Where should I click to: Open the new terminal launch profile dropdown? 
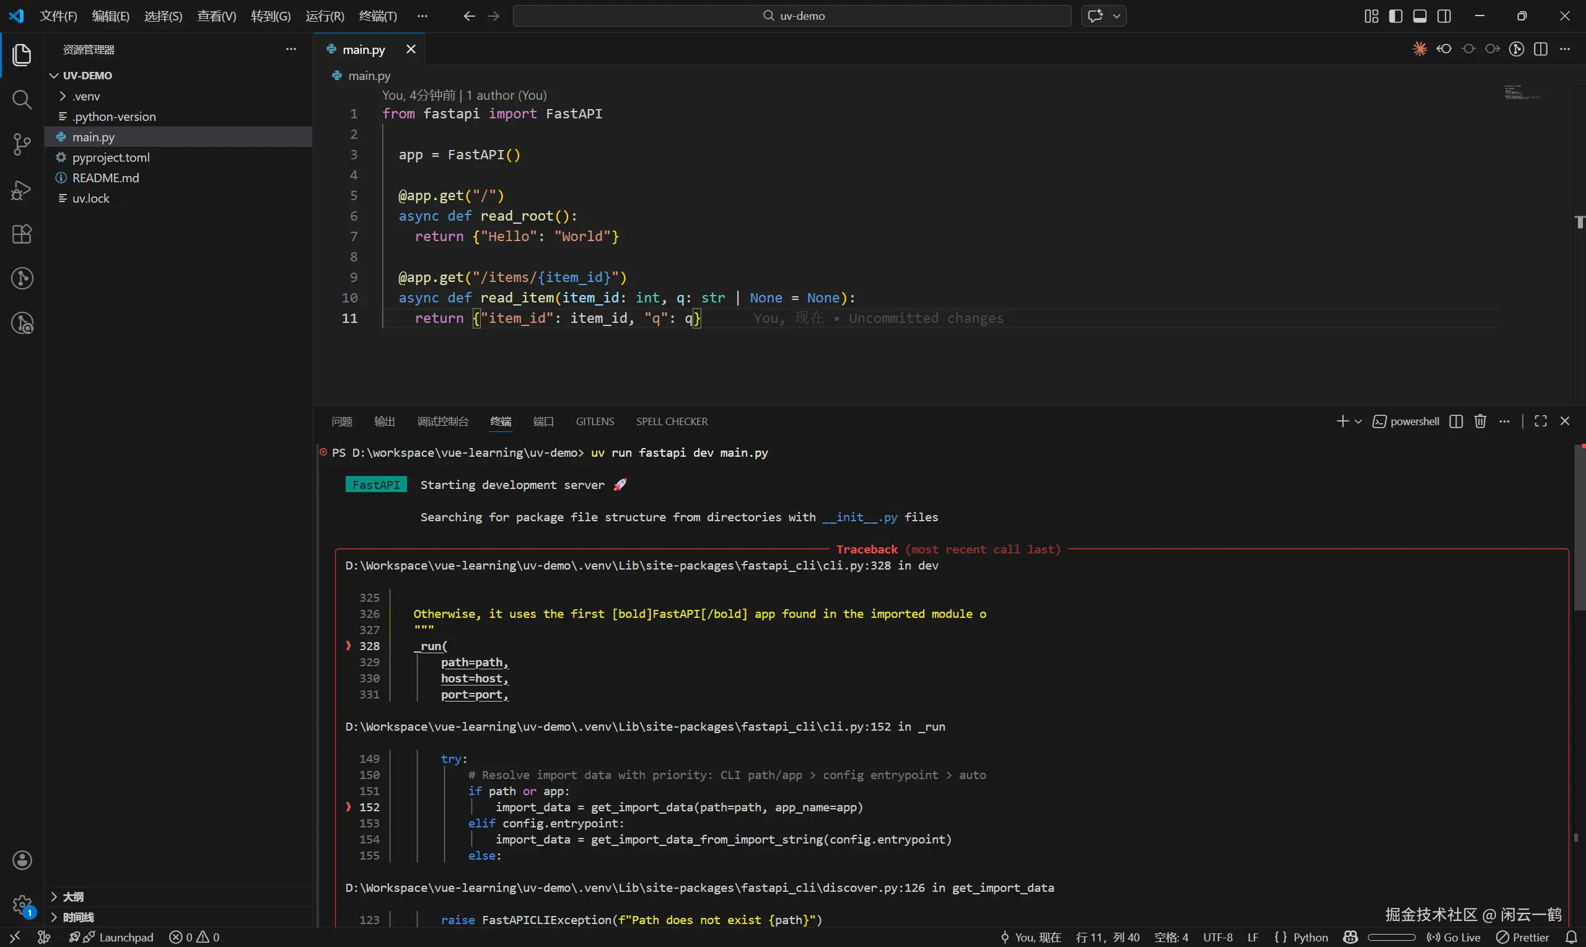tap(1359, 422)
